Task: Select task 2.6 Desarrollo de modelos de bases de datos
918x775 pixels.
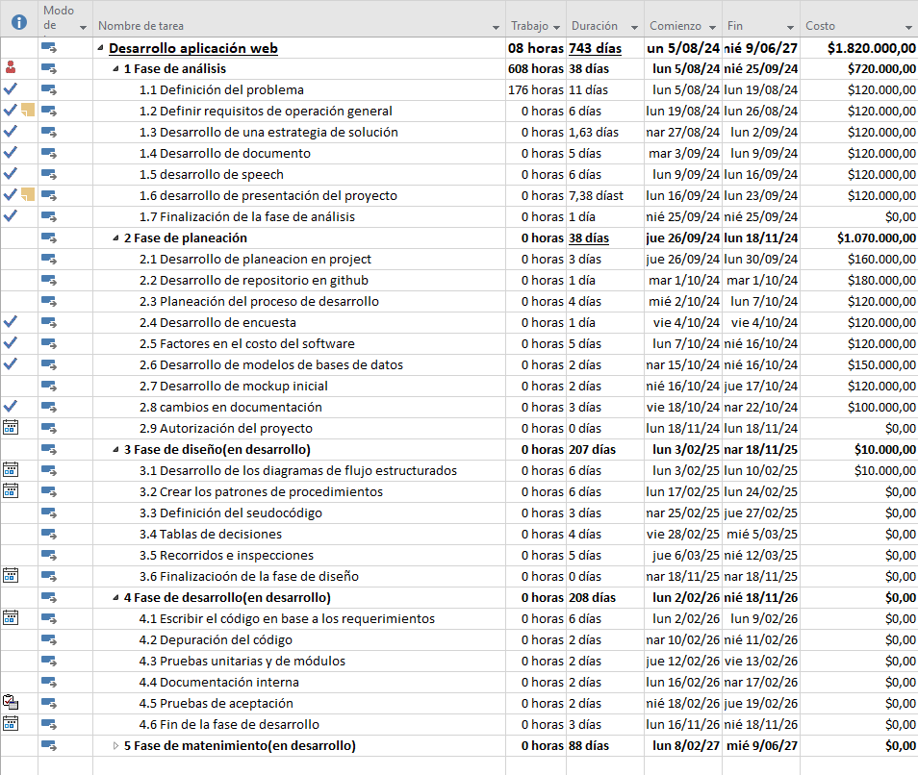Action: coord(270,364)
